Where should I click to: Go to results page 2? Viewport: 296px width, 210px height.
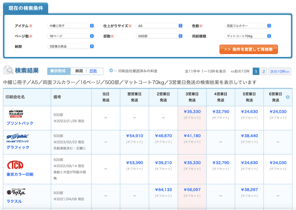click(264, 71)
